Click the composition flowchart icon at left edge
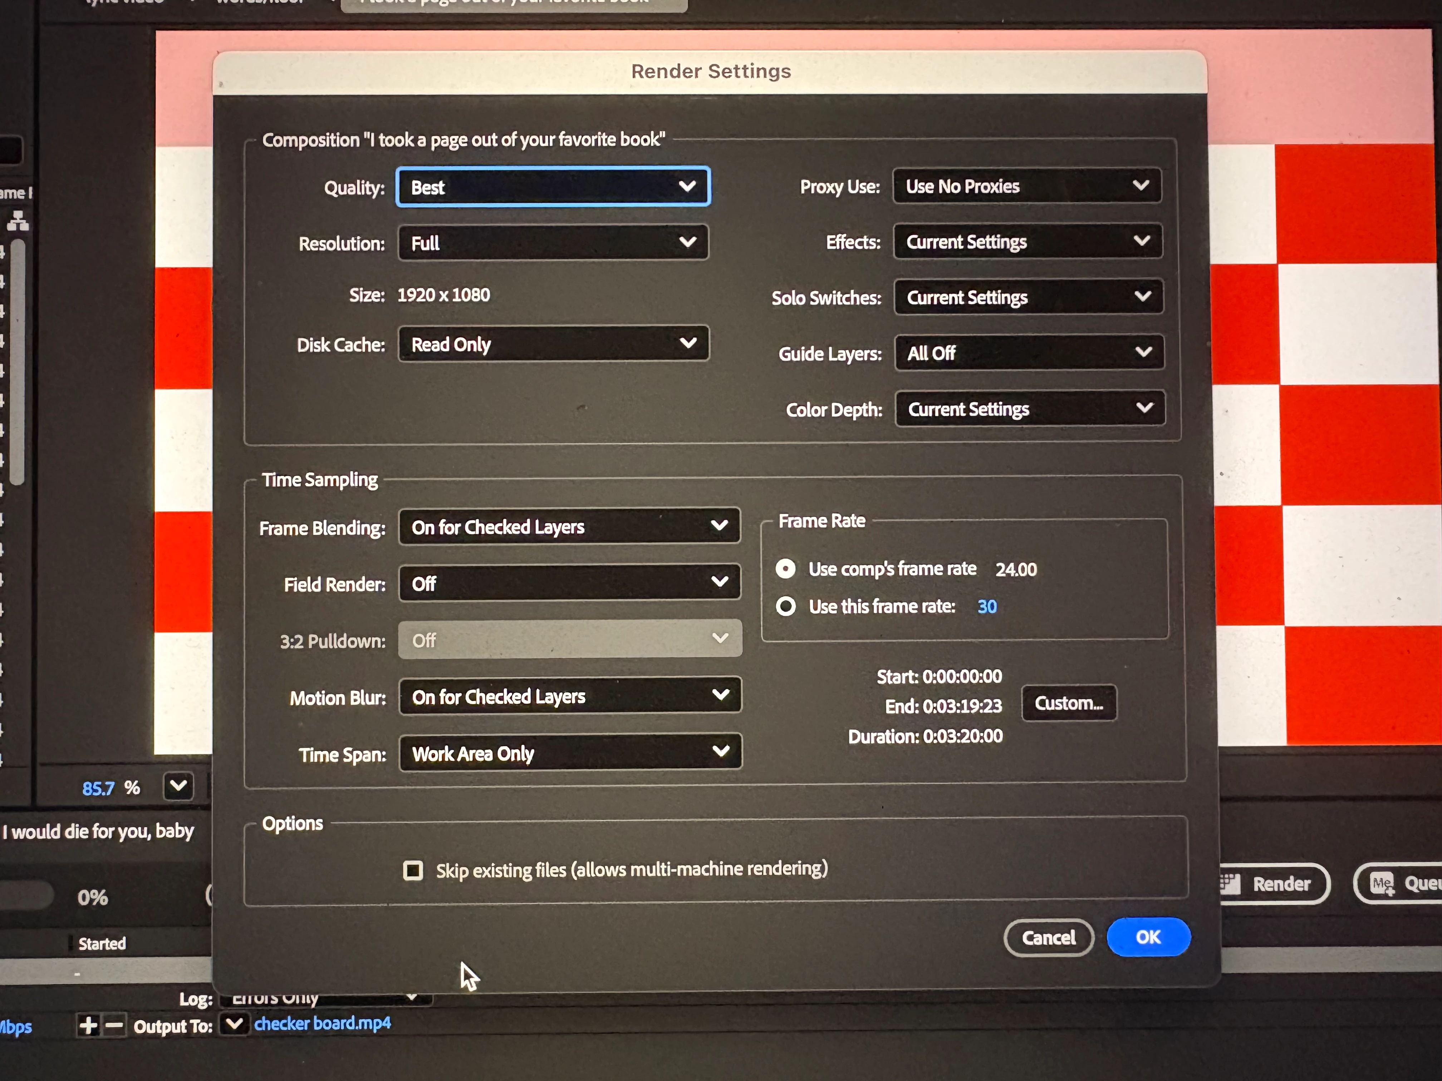1442x1081 pixels. pos(18,221)
